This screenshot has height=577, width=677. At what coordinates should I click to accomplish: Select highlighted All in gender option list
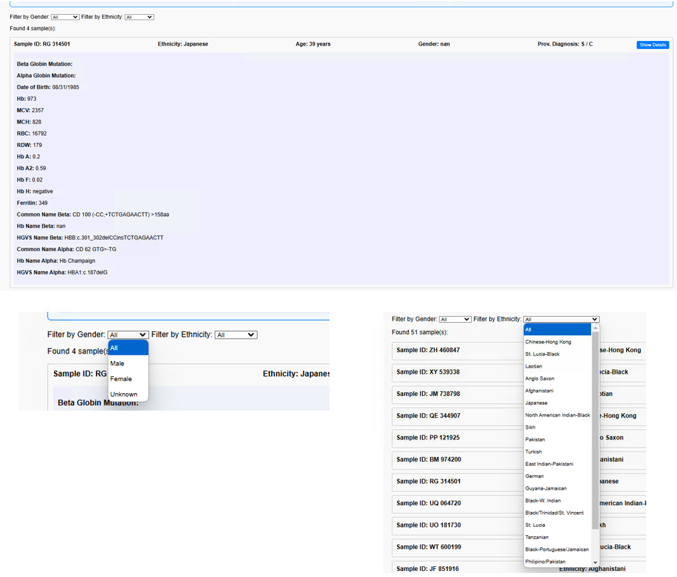coord(128,348)
